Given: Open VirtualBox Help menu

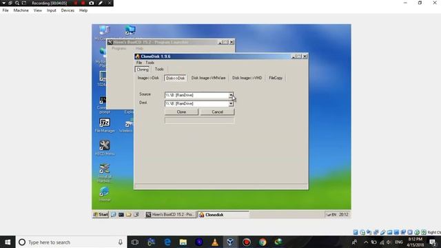Looking at the screenshot, I should tap(83, 10).
